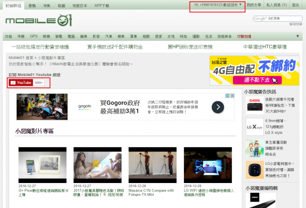Image resolution: width=306 pixels, height=208 pixels.
Task: Switch to the 討論群組 tab
Action: (x=13, y=6)
